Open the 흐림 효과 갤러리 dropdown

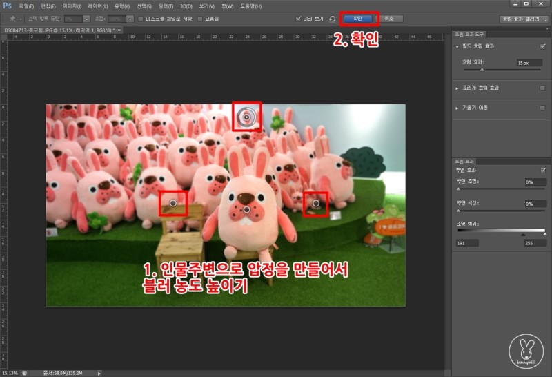tap(524, 19)
